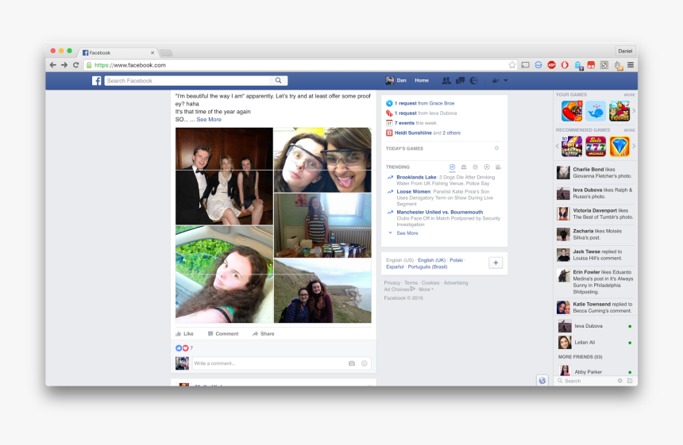Open the safety goggles selfie thumbnail
The height and width of the screenshot is (445, 683).
click(322, 159)
